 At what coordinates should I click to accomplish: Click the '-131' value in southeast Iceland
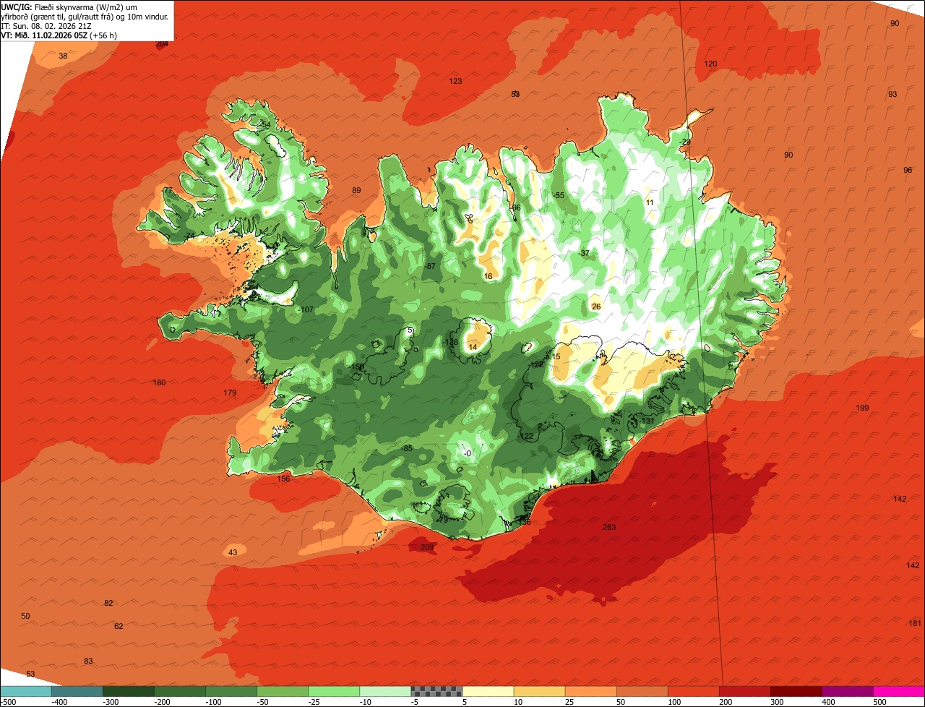click(646, 421)
